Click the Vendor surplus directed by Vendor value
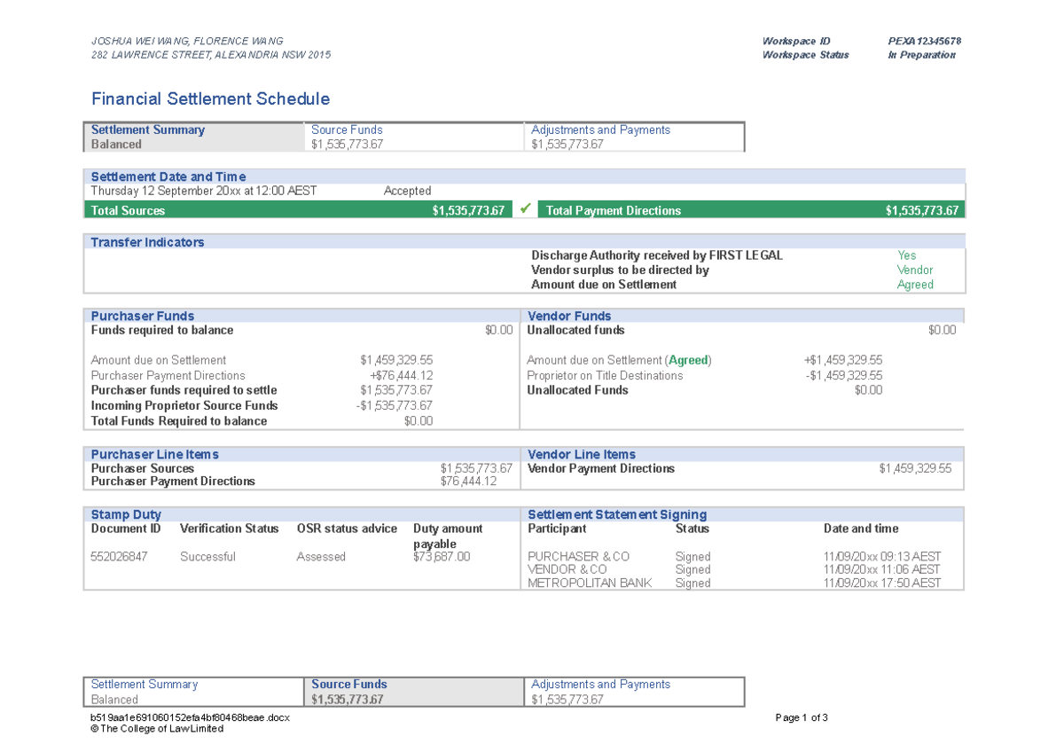 [913, 270]
